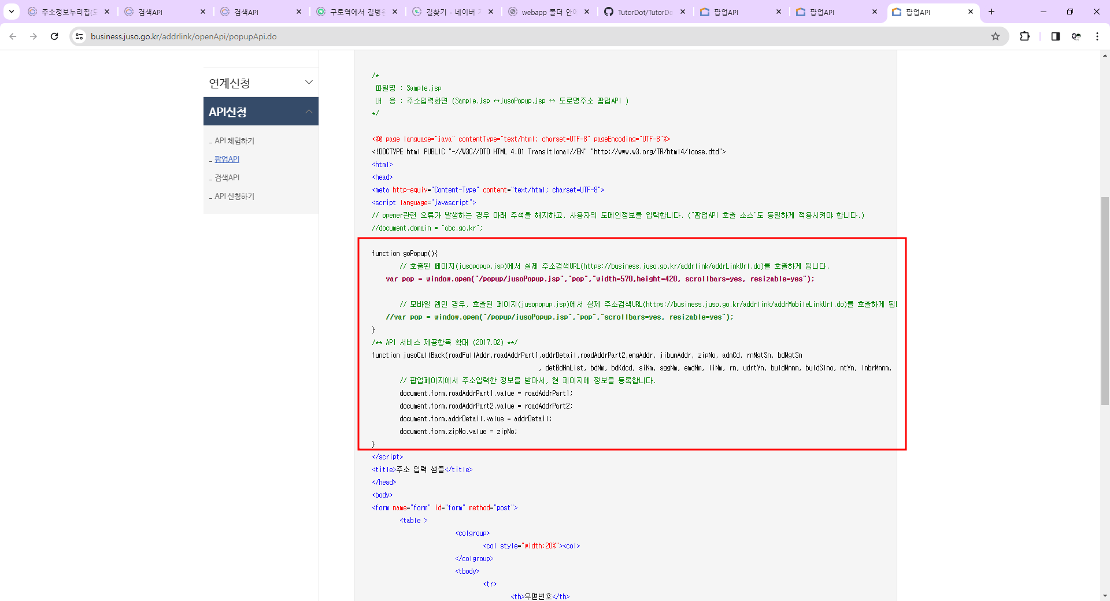
Task: Minimize the browser window
Action: [1044, 12]
